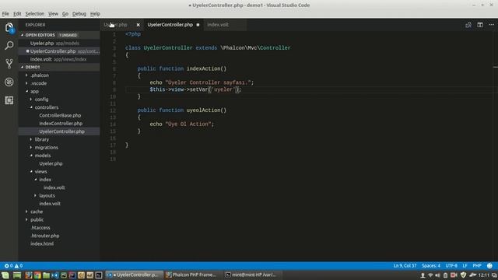Expand the cache folder
This screenshot has height=280, width=498.
(x=26, y=212)
